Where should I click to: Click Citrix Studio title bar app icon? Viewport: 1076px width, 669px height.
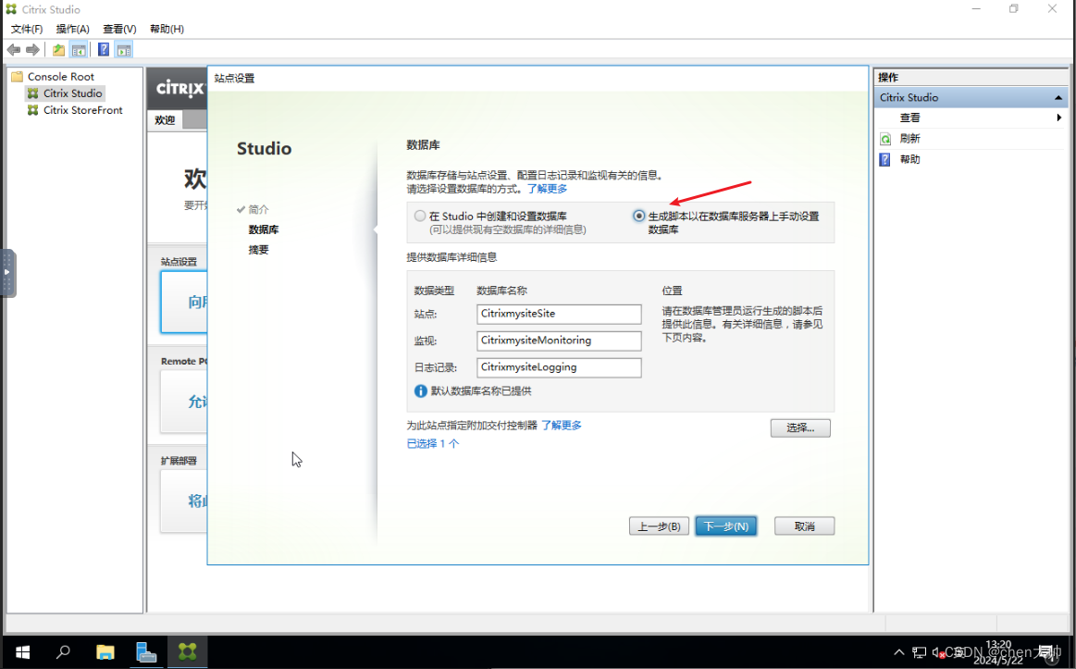click(x=11, y=9)
